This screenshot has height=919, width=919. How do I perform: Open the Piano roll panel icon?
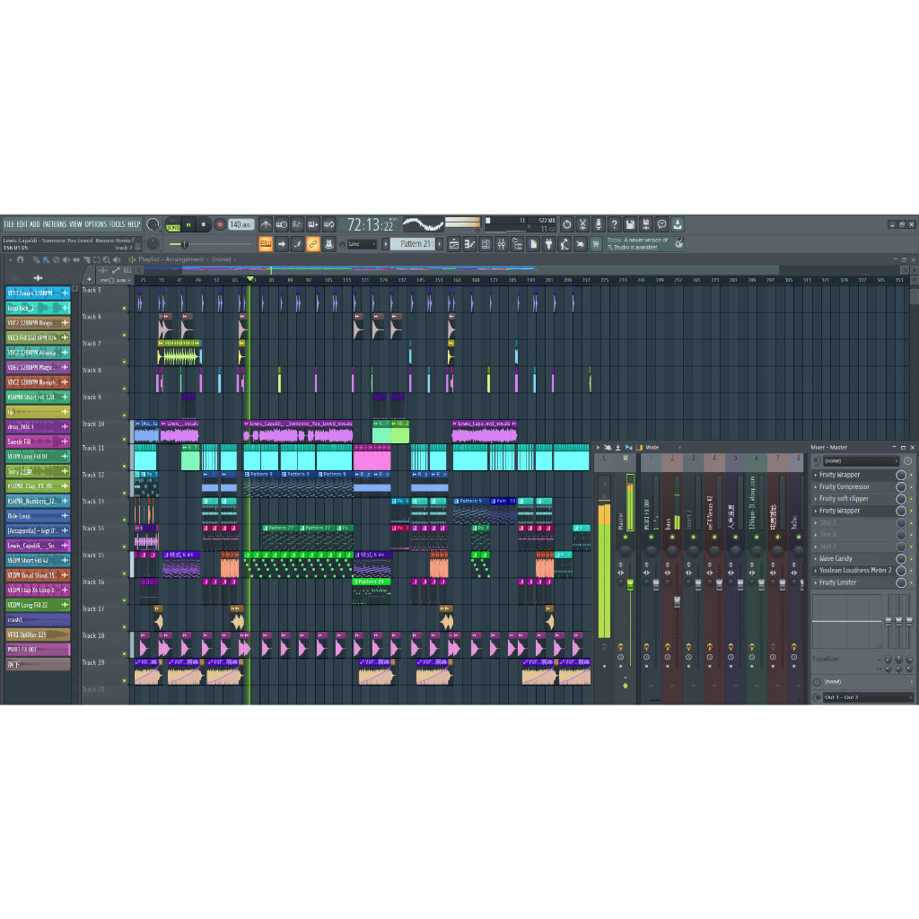470,244
